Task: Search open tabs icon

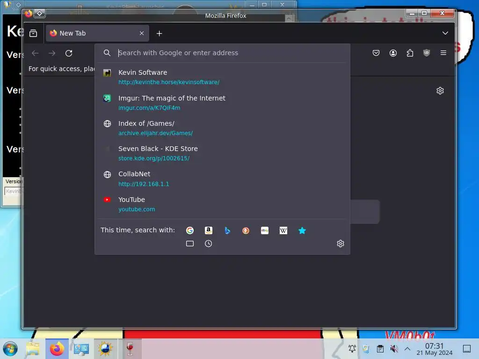Action: (x=190, y=244)
